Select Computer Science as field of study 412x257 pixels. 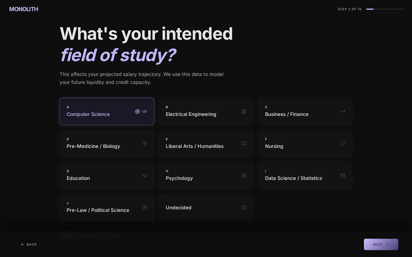(x=107, y=111)
